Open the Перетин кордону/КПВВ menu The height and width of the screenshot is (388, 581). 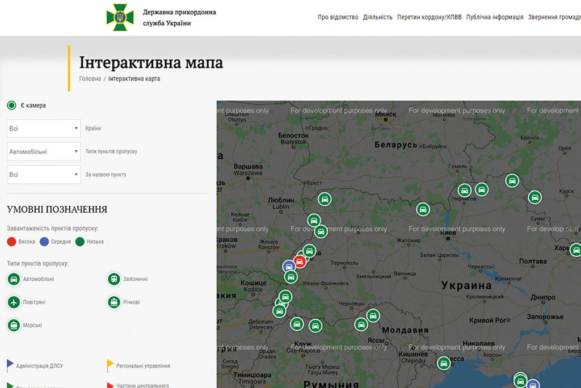click(430, 18)
